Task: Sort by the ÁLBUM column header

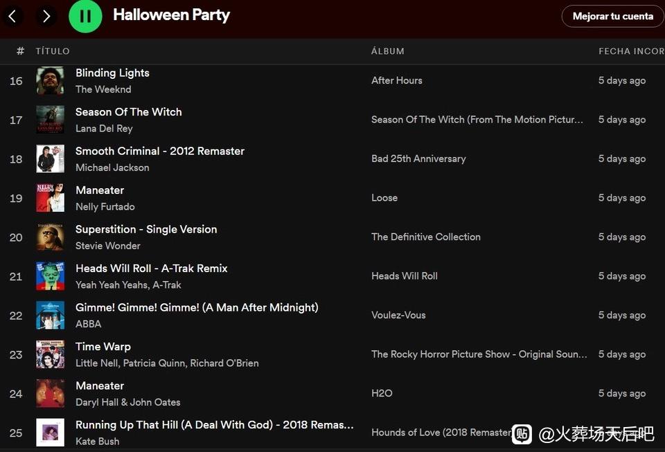Action: pyautogui.click(x=388, y=51)
